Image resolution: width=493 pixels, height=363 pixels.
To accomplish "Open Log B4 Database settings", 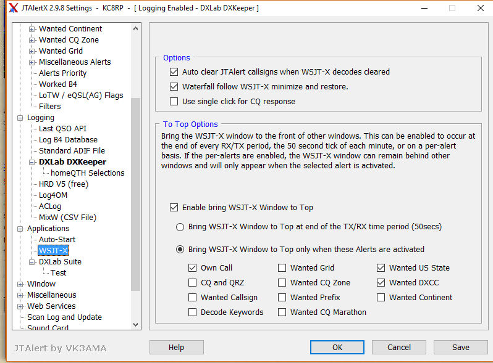I will 68,140.
